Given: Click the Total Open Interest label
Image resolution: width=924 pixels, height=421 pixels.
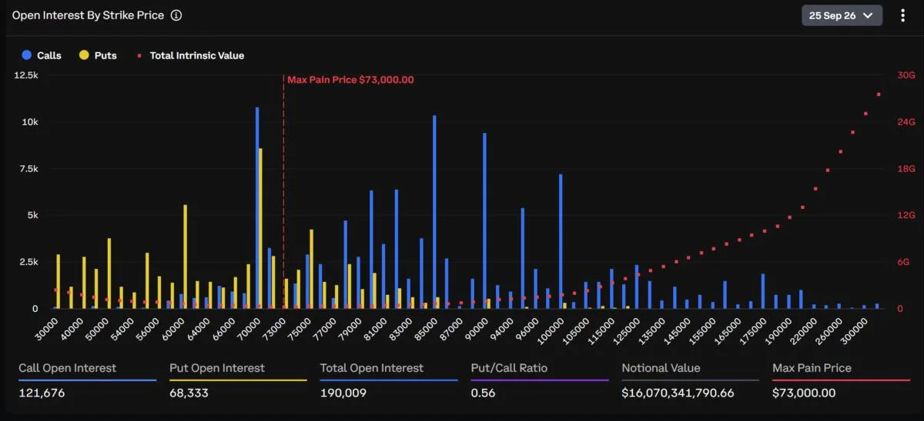Looking at the screenshot, I should 372,368.
